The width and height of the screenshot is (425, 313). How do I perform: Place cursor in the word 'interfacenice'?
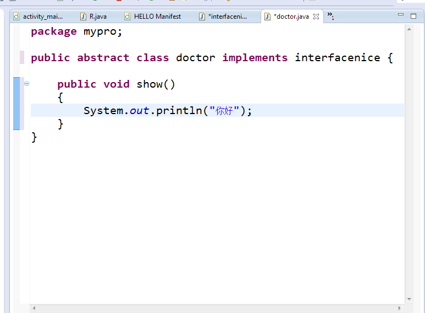coord(338,58)
